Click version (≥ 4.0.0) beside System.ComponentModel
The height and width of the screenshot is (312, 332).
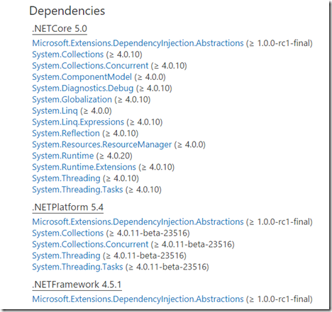(150, 77)
